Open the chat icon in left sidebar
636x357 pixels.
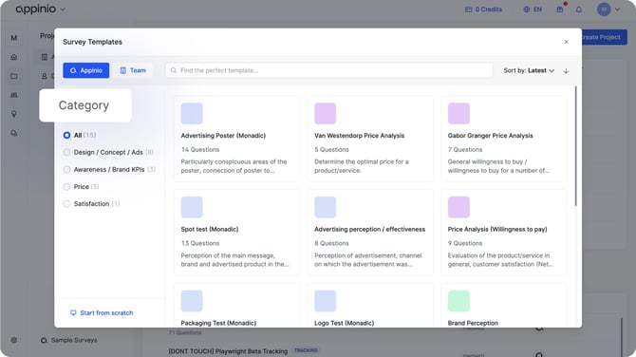point(14,133)
